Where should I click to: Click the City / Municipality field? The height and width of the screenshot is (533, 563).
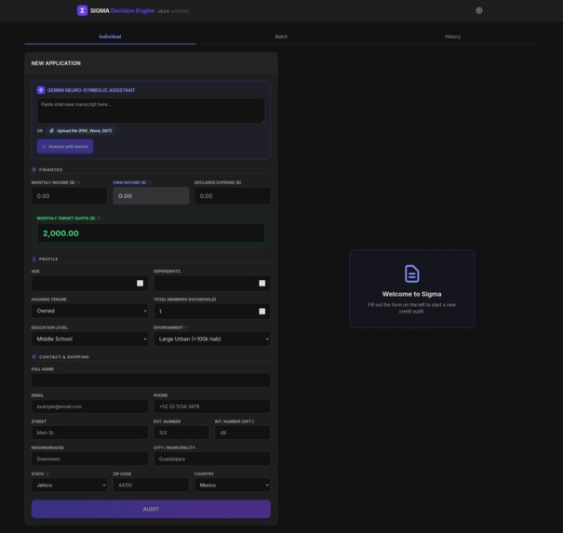coord(212,459)
